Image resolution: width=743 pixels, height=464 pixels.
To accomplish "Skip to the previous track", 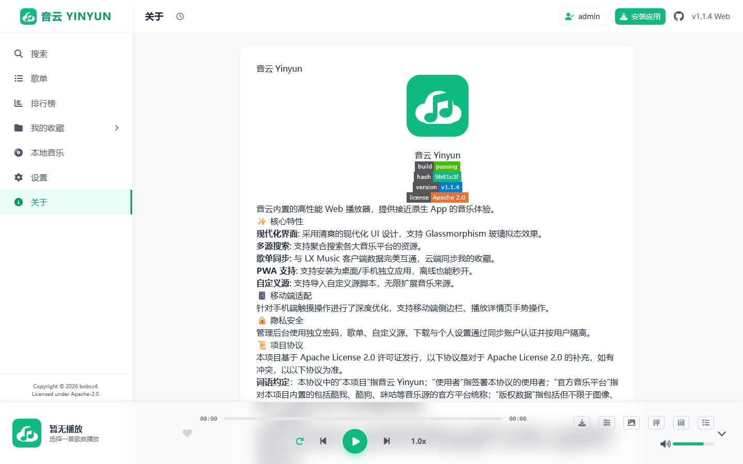I will tap(324, 441).
